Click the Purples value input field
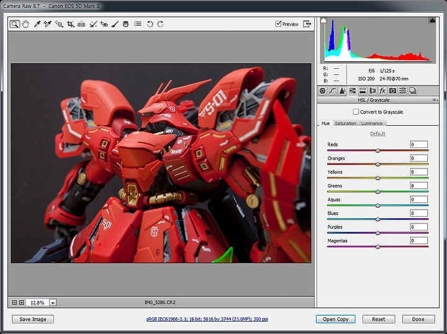Image resolution: width=447 pixels, height=334 pixels. click(419, 227)
